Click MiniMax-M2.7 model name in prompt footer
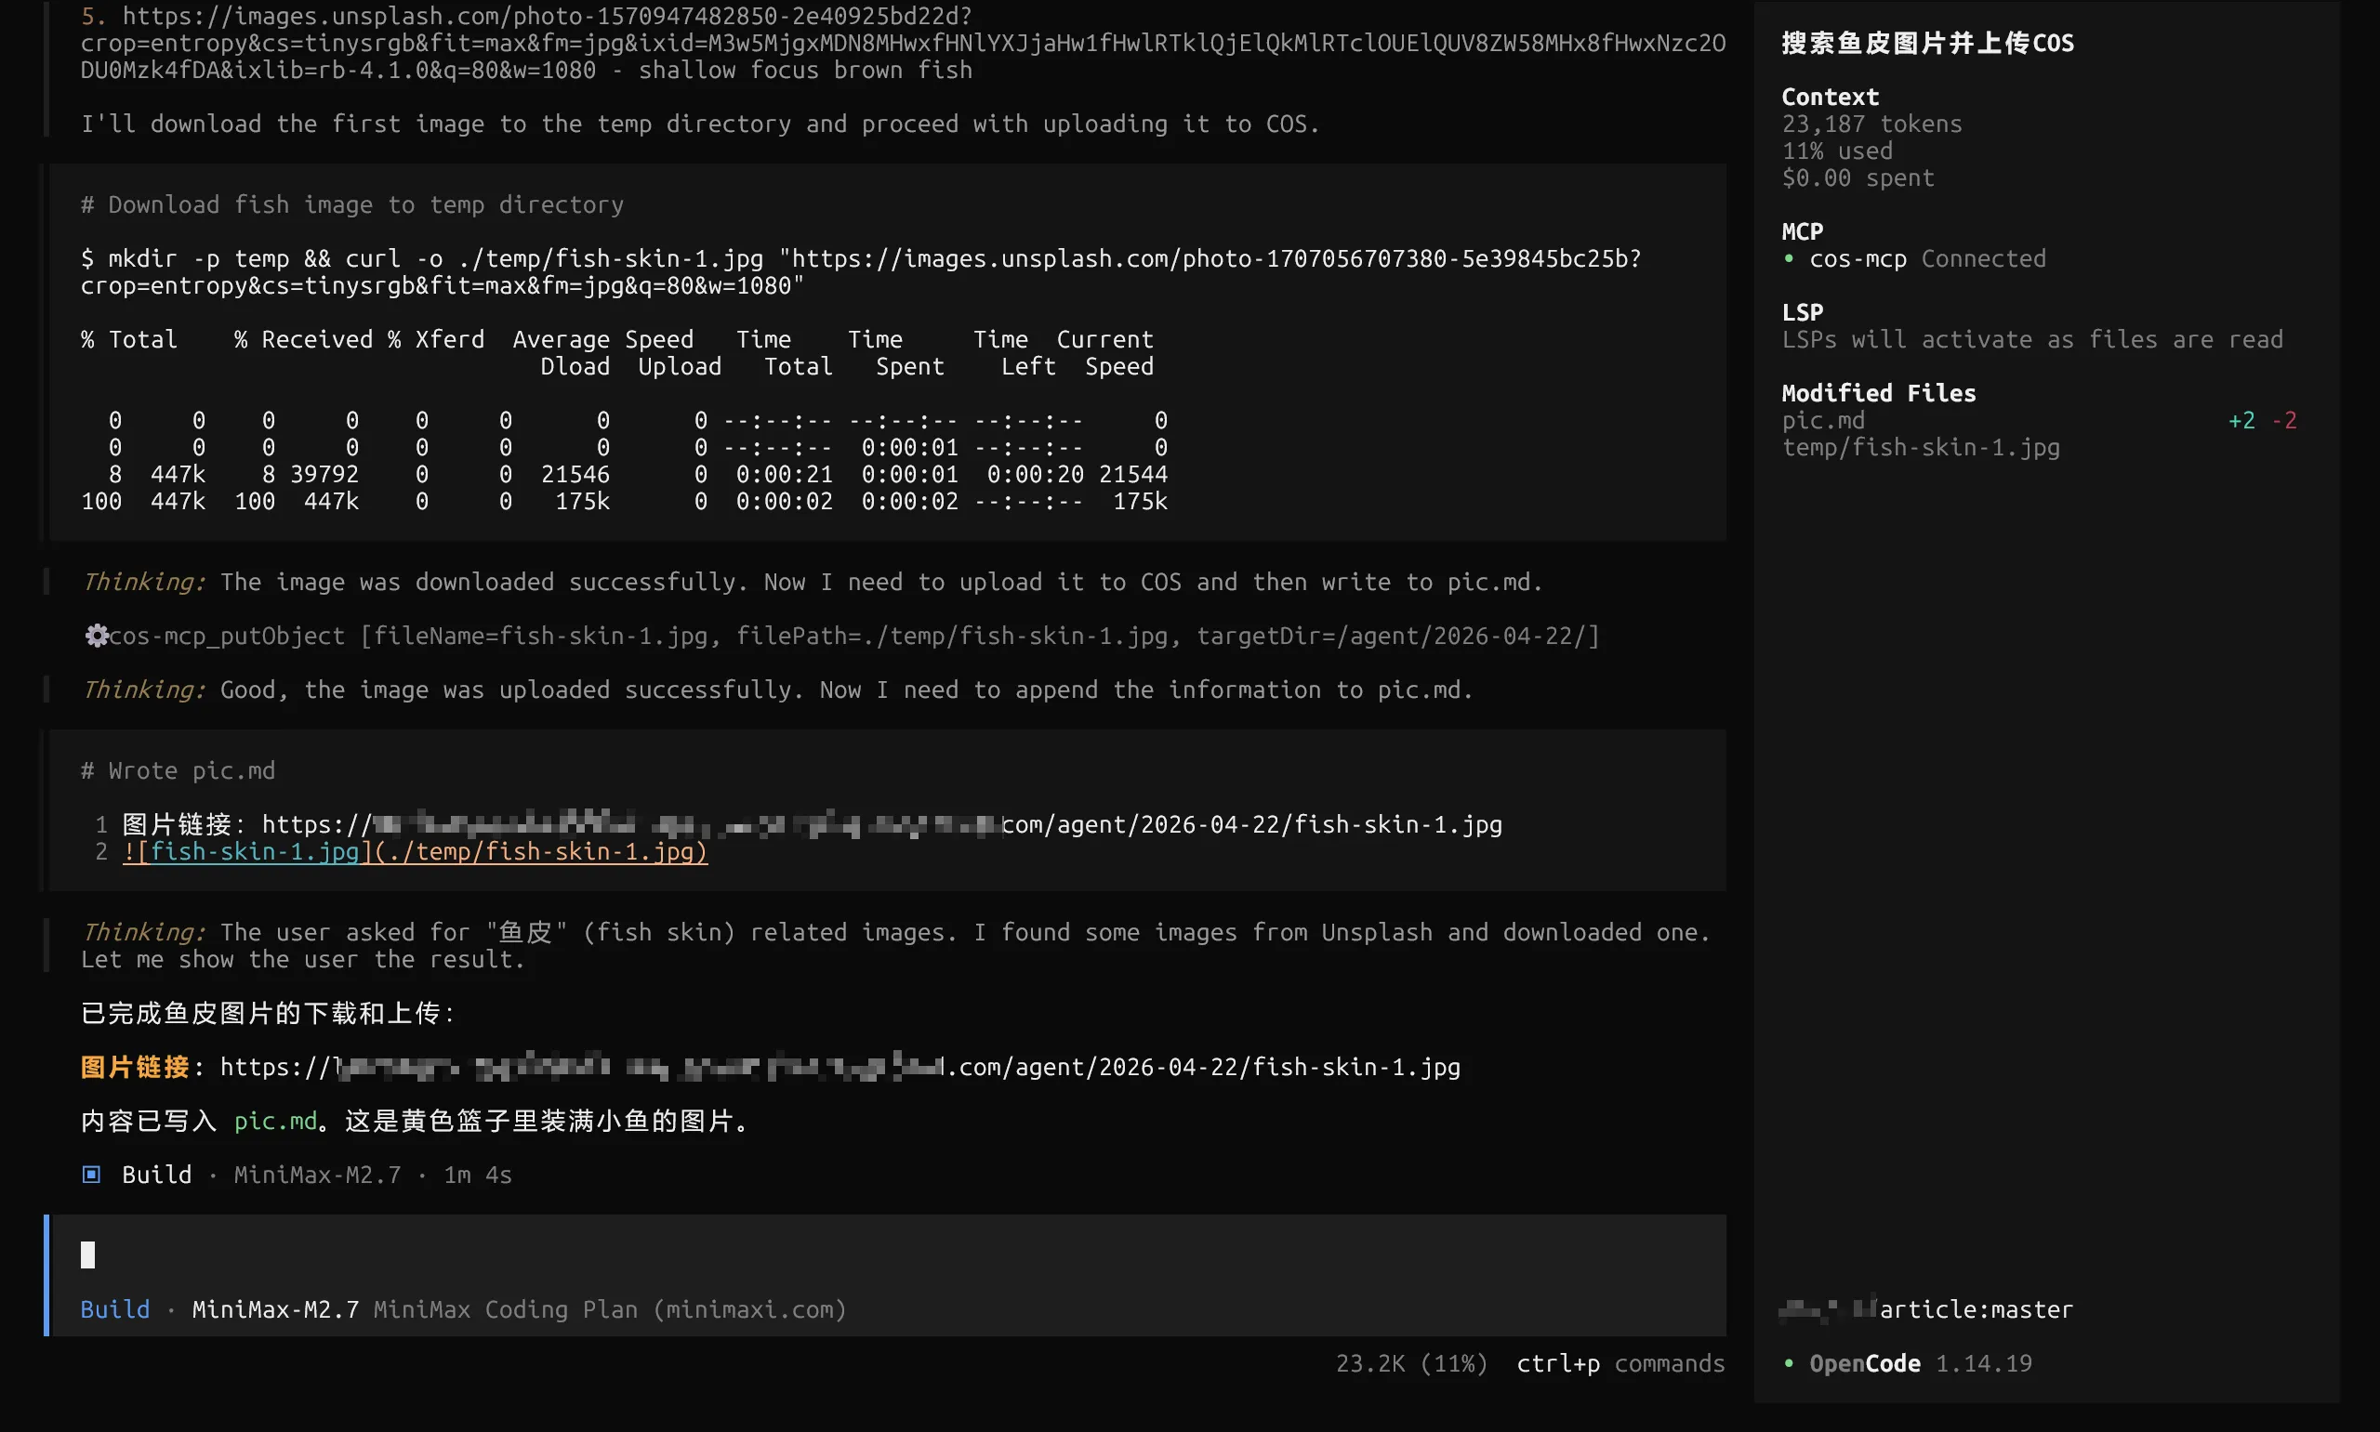 [x=275, y=1309]
